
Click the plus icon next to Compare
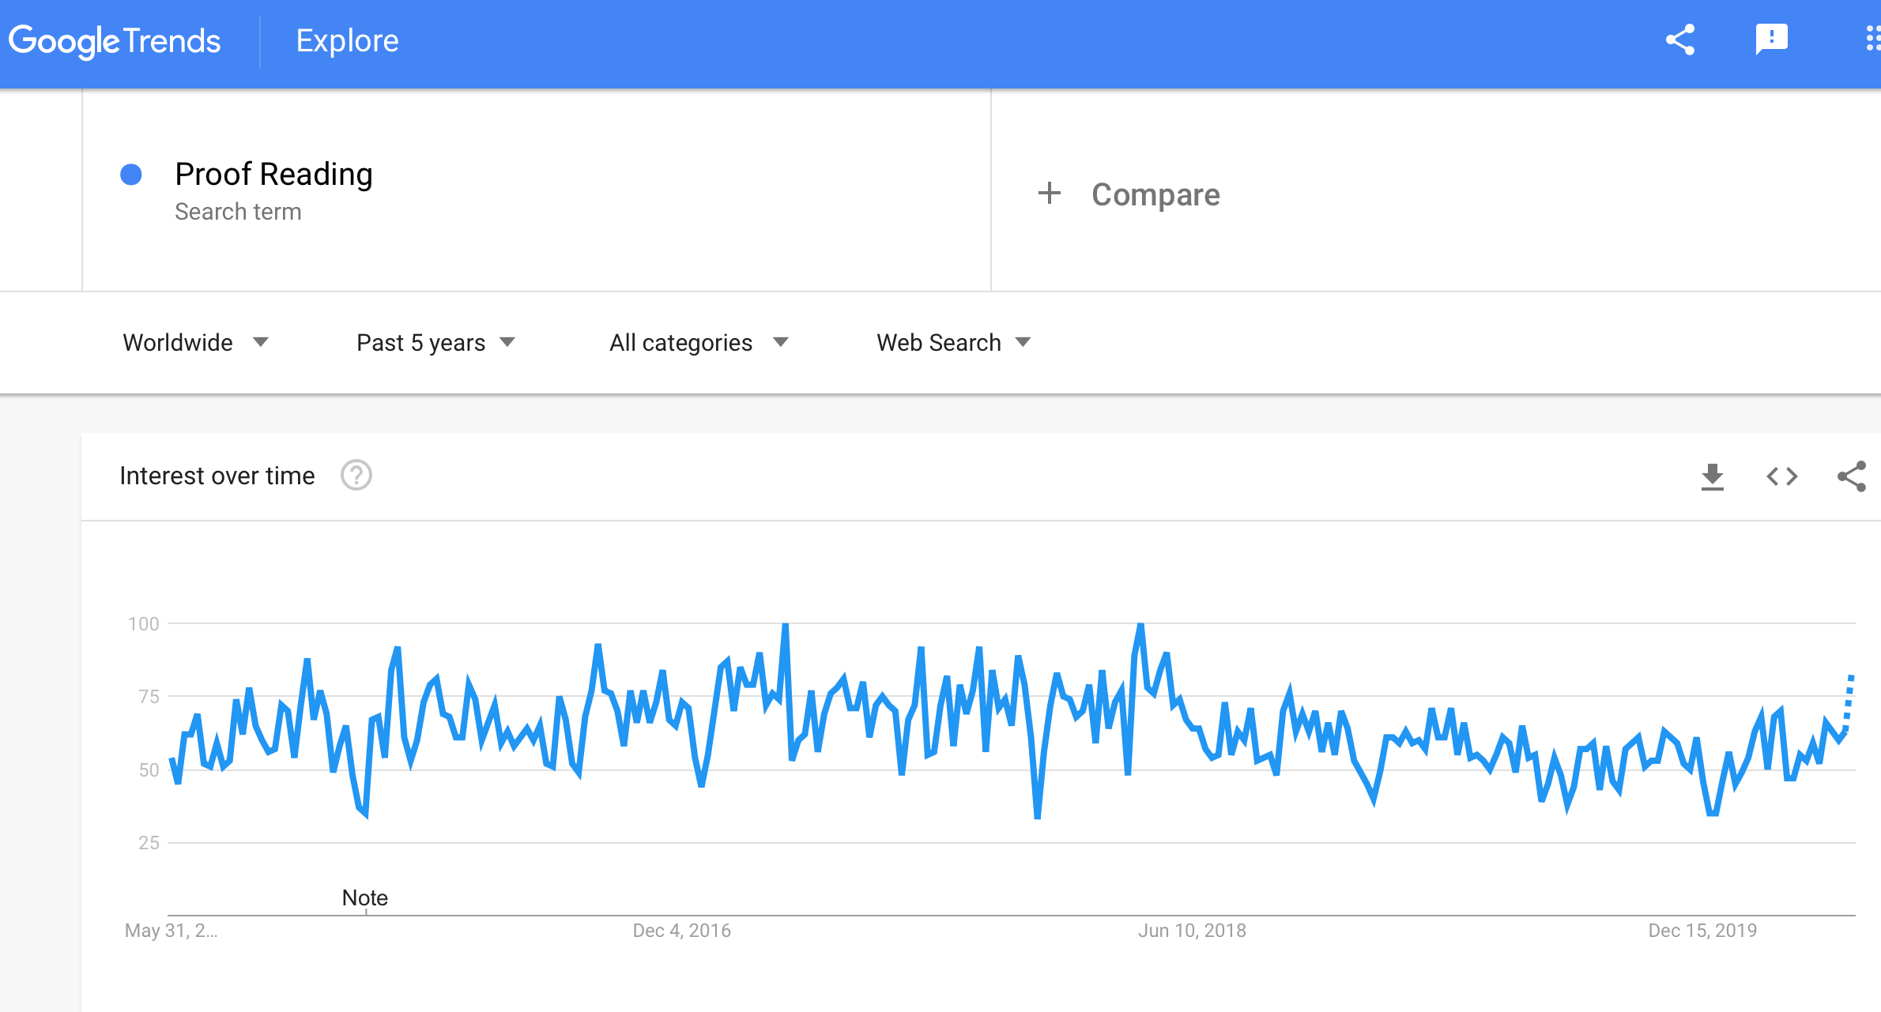[x=1050, y=194]
